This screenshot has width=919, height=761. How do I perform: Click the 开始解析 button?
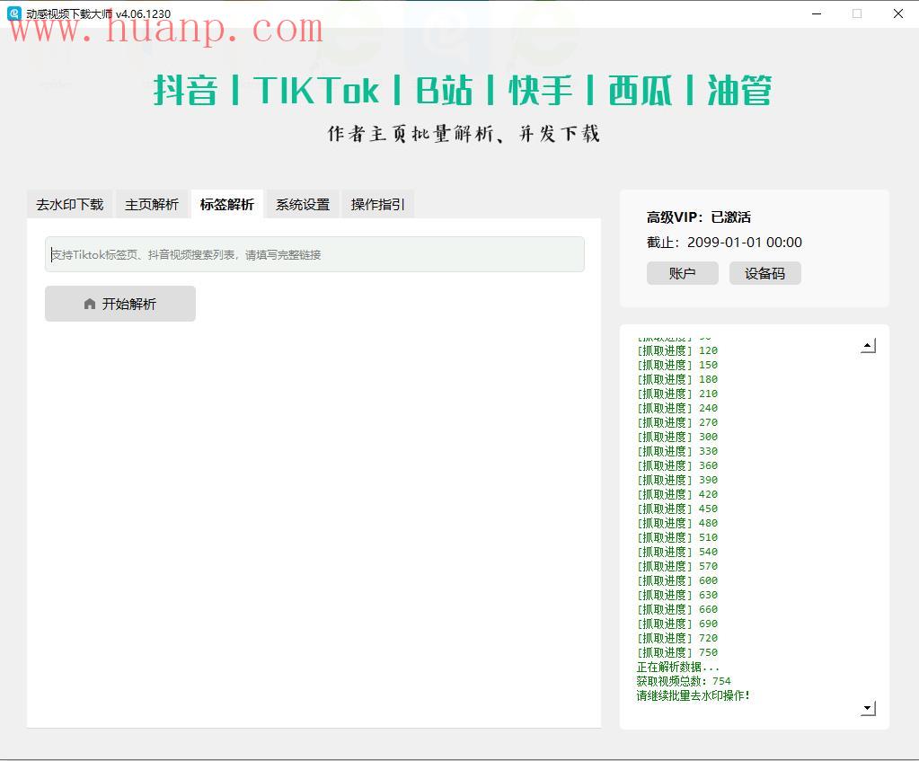click(120, 304)
